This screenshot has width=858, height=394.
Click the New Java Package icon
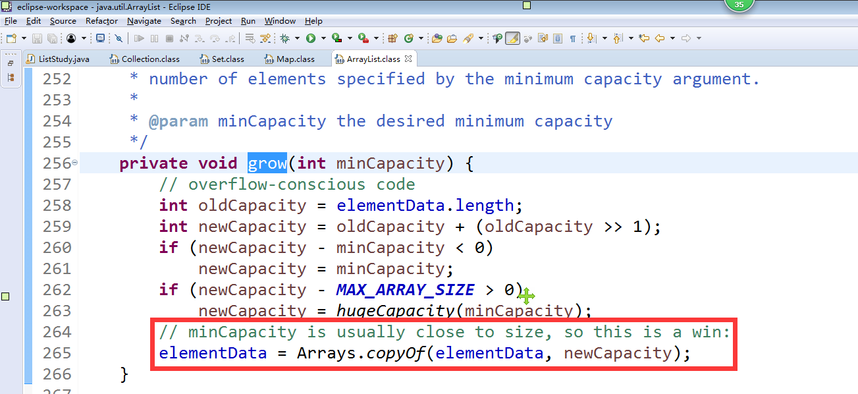[x=392, y=38]
